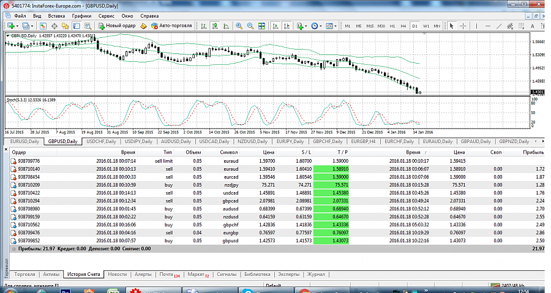The height and width of the screenshot is (293, 551).
Task: Expand the indicators list dropdown arrow
Action: 306,26
